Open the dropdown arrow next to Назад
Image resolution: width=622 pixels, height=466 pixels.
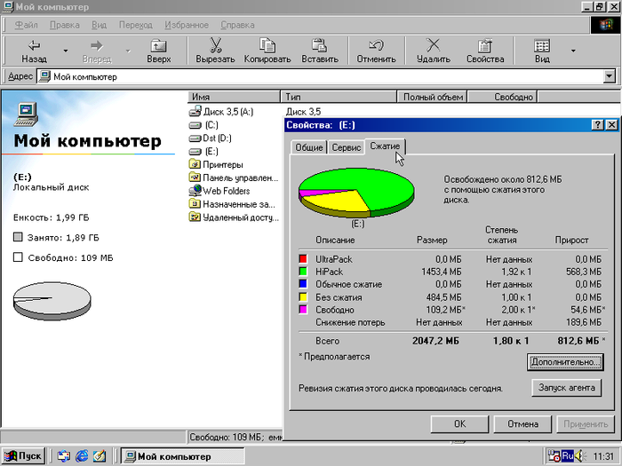point(64,51)
